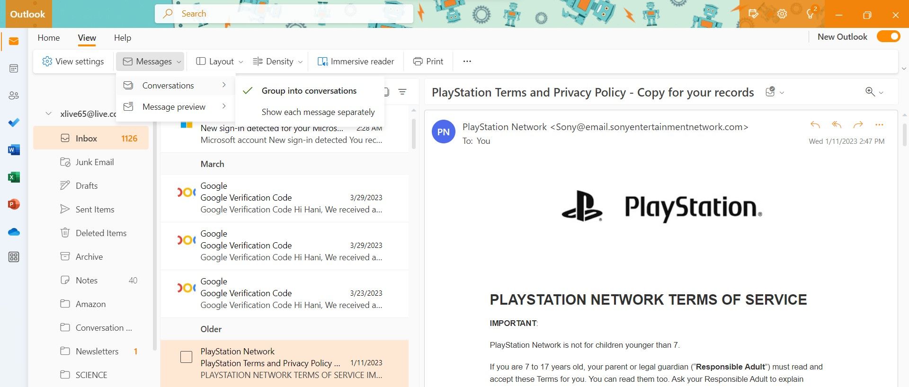The height and width of the screenshot is (387, 909).
Task: Open the Amazon folder
Action: click(x=91, y=304)
